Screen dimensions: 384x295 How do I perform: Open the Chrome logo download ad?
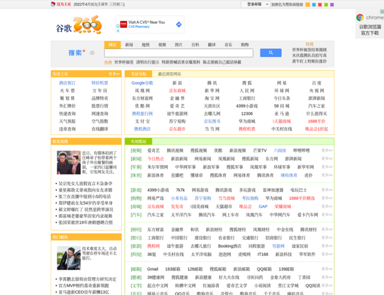coord(370,24)
